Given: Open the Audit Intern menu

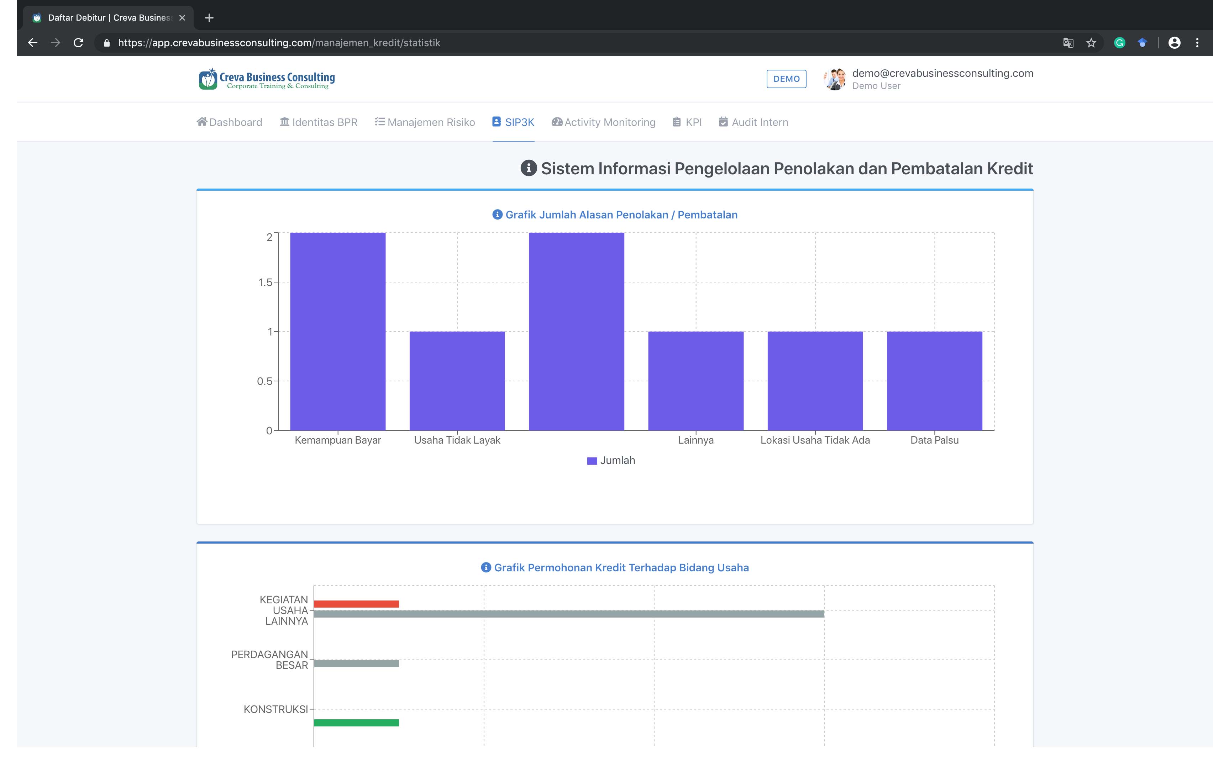Looking at the screenshot, I should pos(753,122).
